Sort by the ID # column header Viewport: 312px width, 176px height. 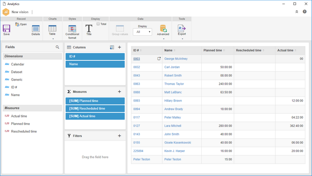tap(147, 50)
